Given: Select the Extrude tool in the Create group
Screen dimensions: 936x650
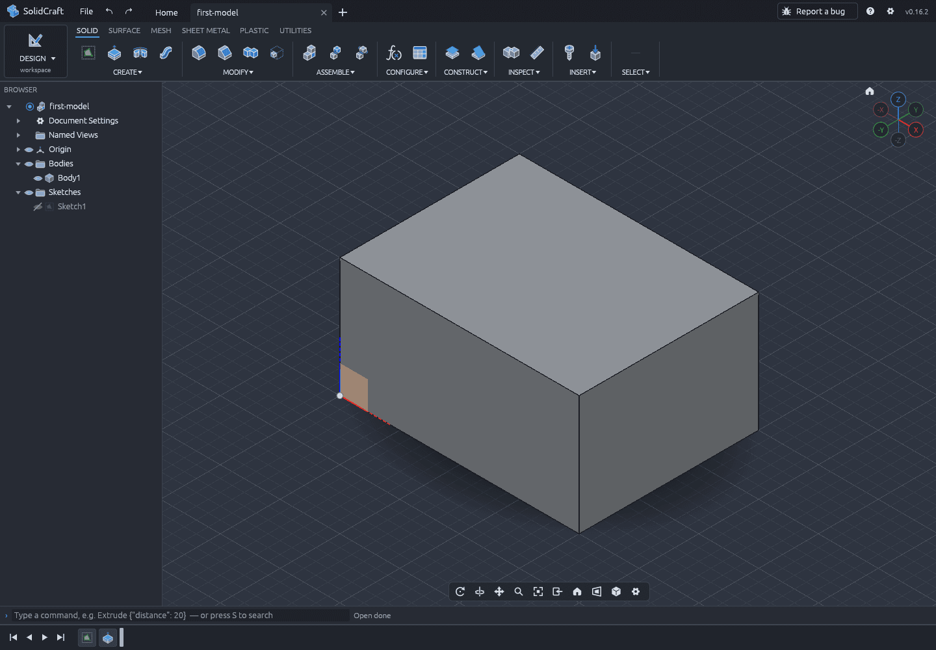Looking at the screenshot, I should (114, 53).
